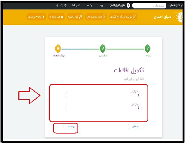Select the گروه / خیریه orange button

pyautogui.click(x=75, y=17)
